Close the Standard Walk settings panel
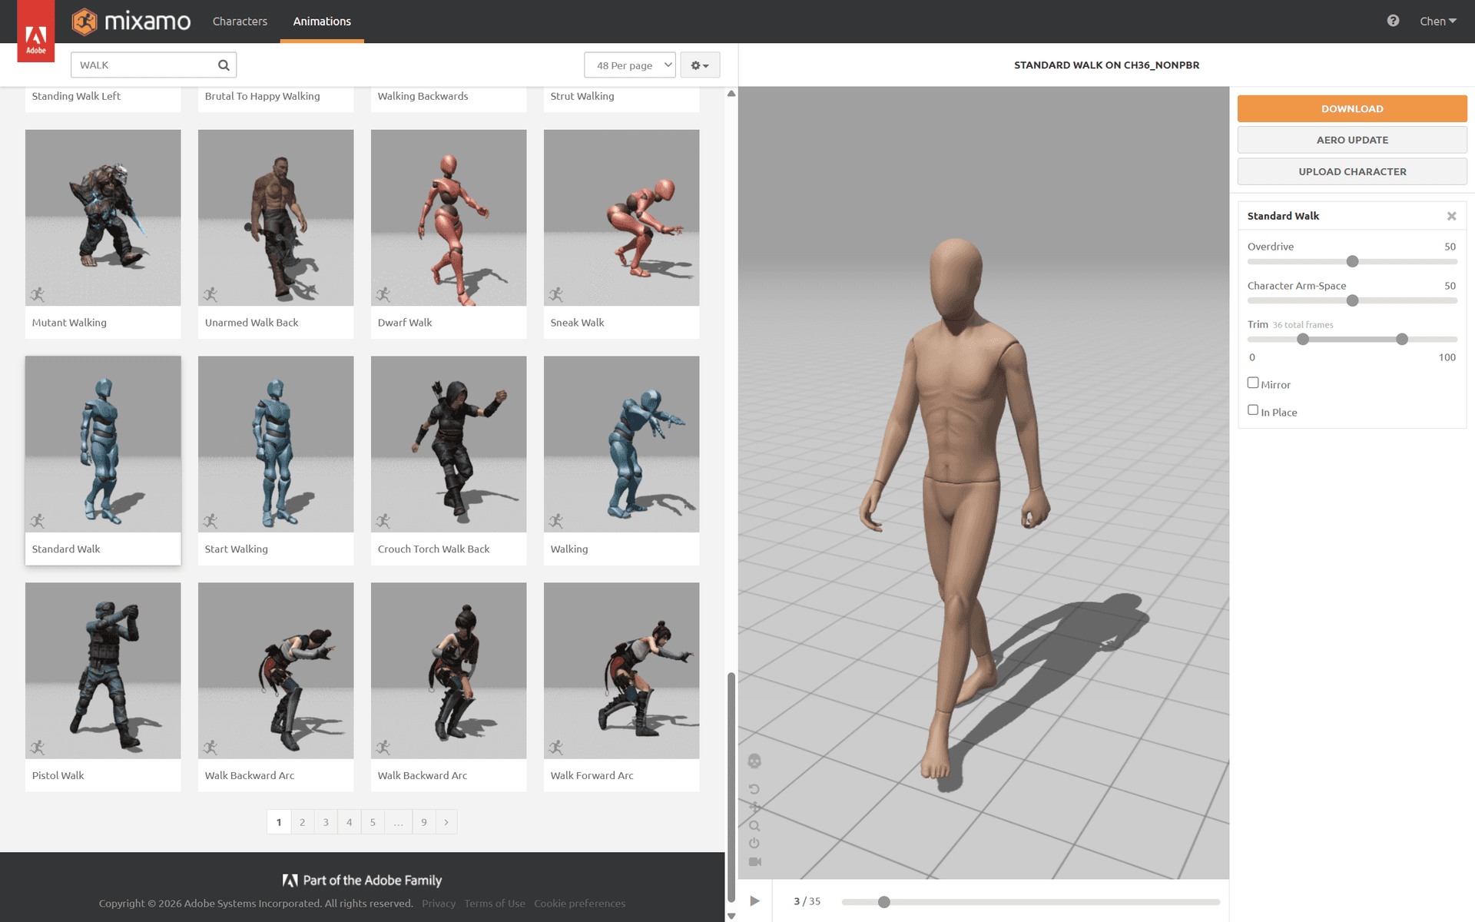Image resolution: width=1475 pixels, height=922 pixels. click(x=1451, y=216)
